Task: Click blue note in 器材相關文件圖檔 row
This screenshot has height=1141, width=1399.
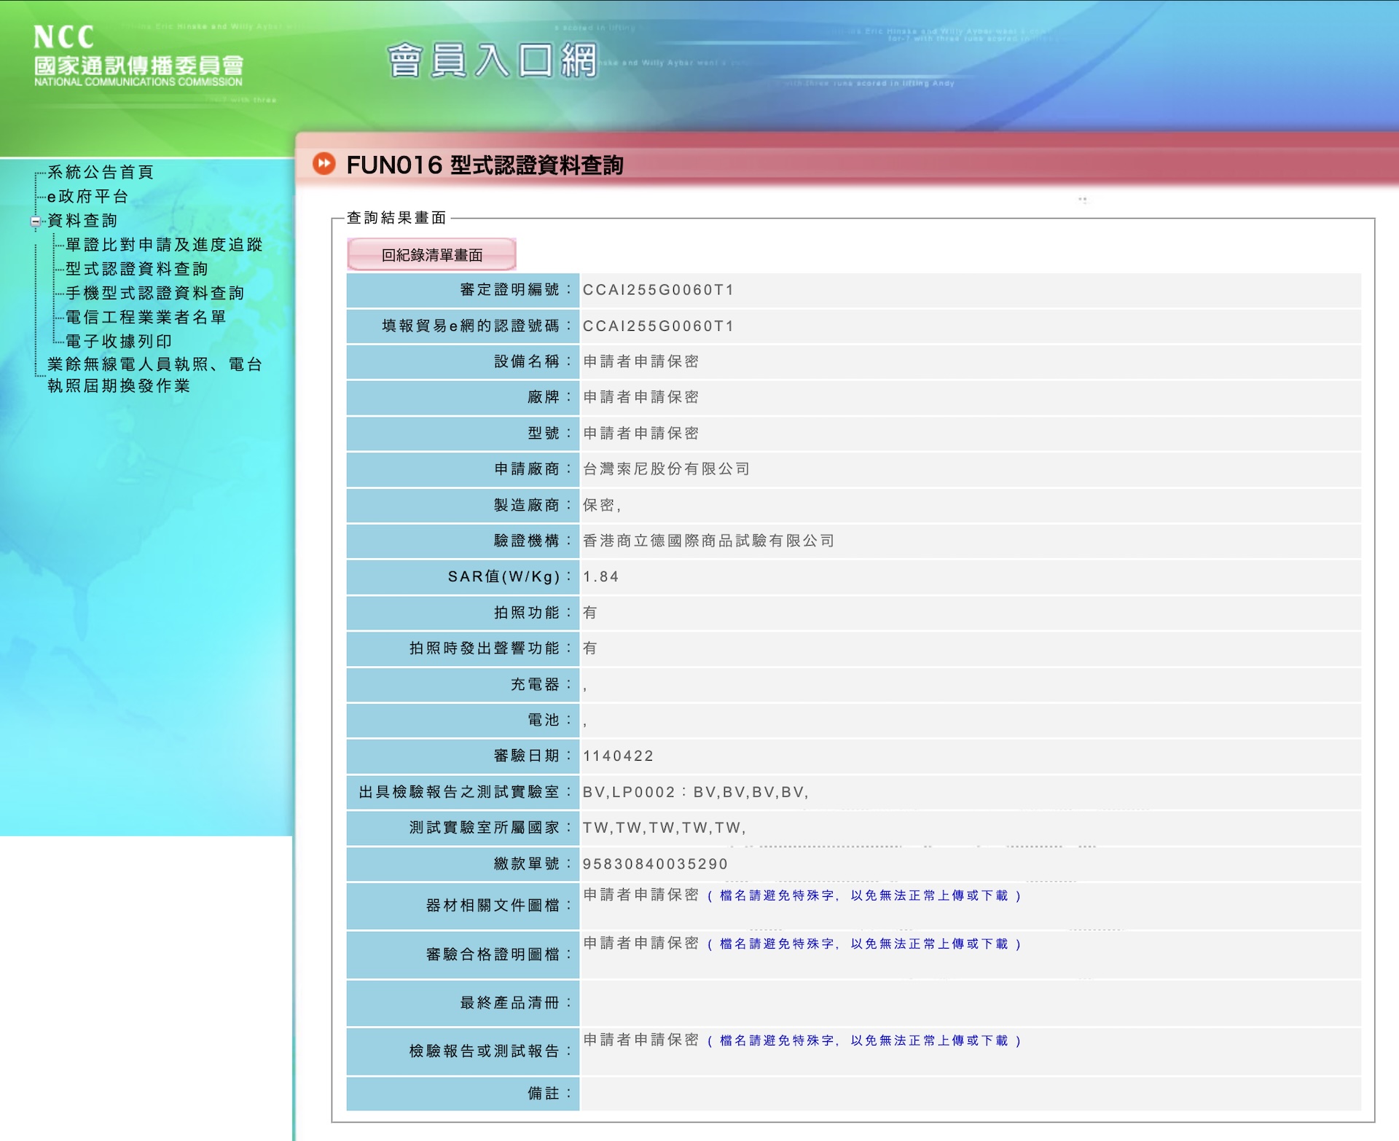Action: click(x=863, y=895)
